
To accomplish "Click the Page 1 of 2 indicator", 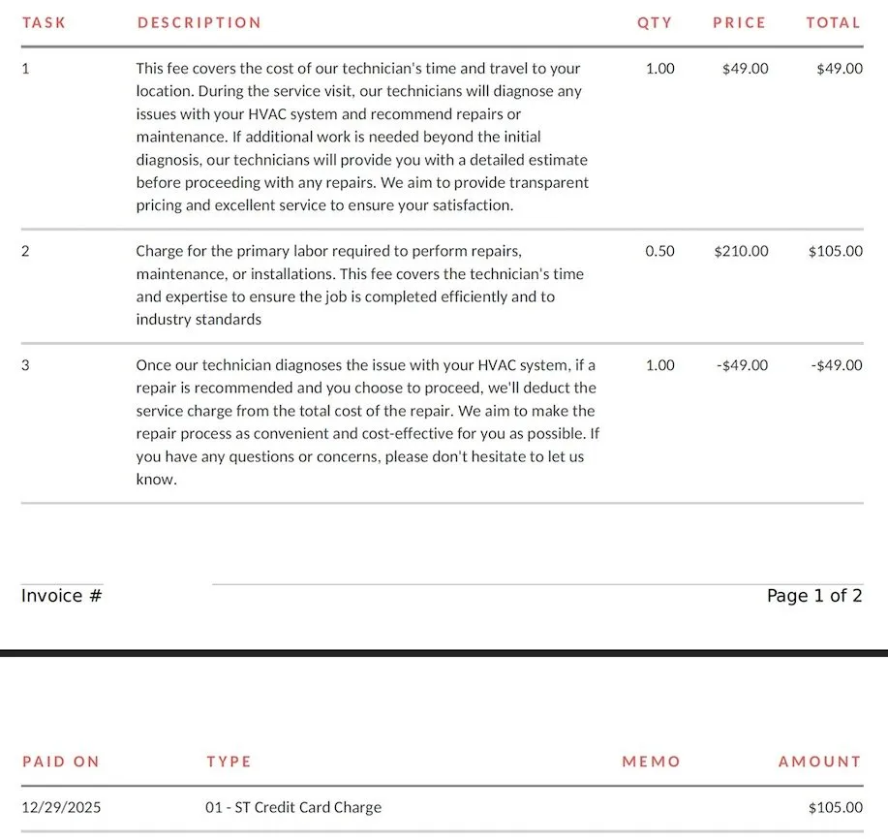I will [x=813, y=596].
